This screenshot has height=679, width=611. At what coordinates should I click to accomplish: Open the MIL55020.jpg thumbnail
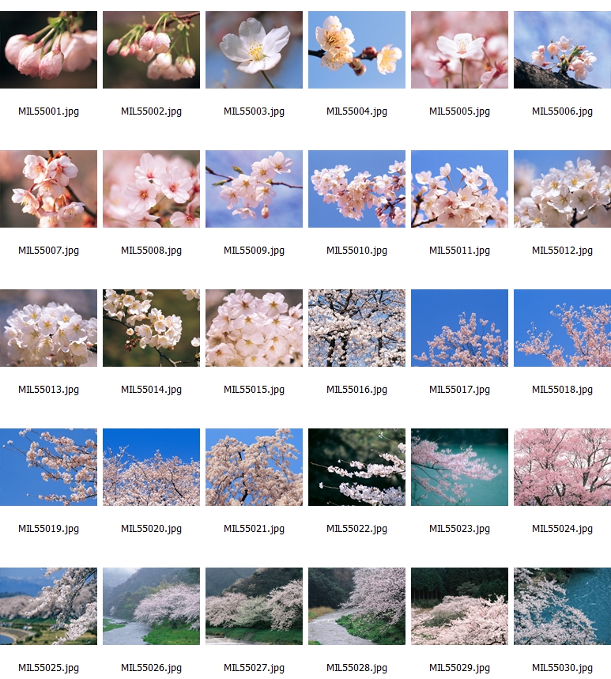pos(151,467)
